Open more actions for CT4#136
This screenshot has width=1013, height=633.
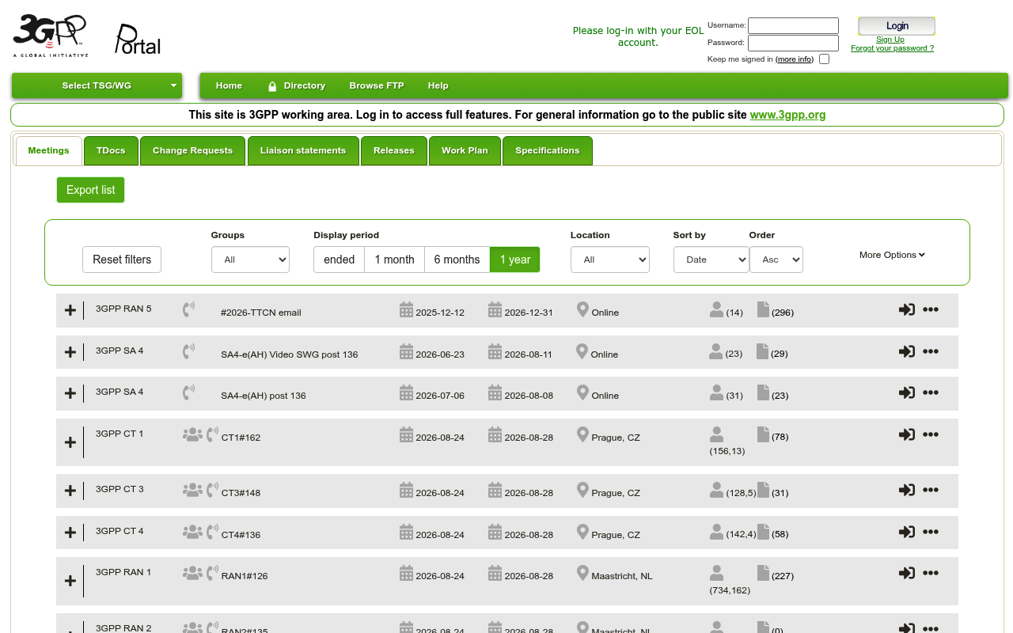pos(931,532)
